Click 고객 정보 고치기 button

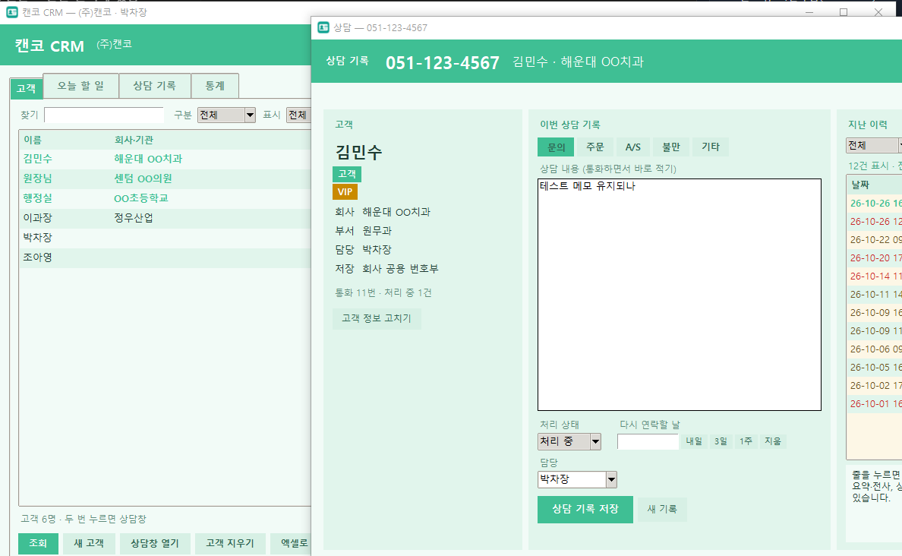(377, 318)
